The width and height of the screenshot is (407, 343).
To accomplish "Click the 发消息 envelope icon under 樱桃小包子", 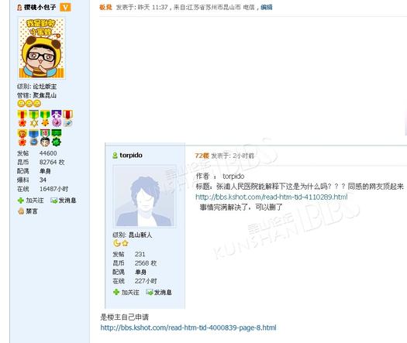I will 54,201.
